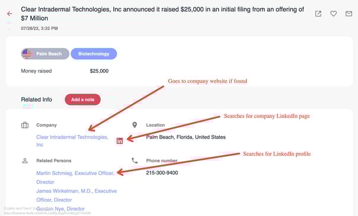
Task: Favorite this funding with the heart icon
Action: click(333, 14)
